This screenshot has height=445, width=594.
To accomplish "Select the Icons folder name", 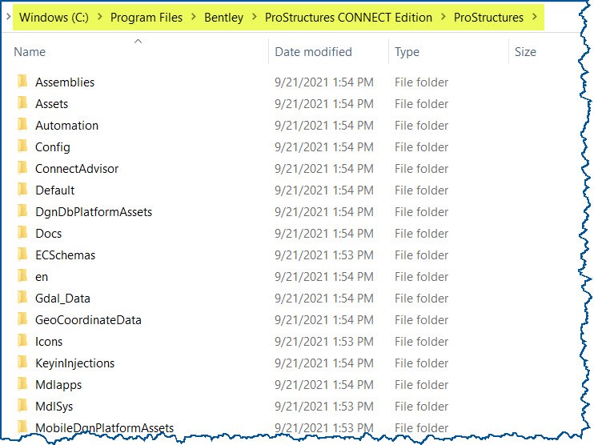I will click(x=49, y=341).
